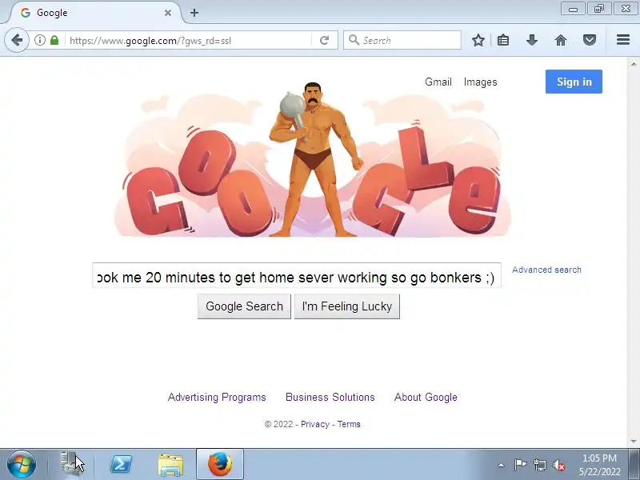Viewport: 640px width, 480px height.
Task: Close the Google tab
Action: click(x=168, y=13)
